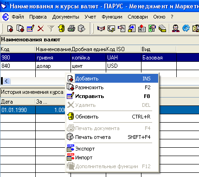This screenshot has height=177, width=199.
Task: Select the row with code 840
Action: pyautogui.click(x=100, y=66)
